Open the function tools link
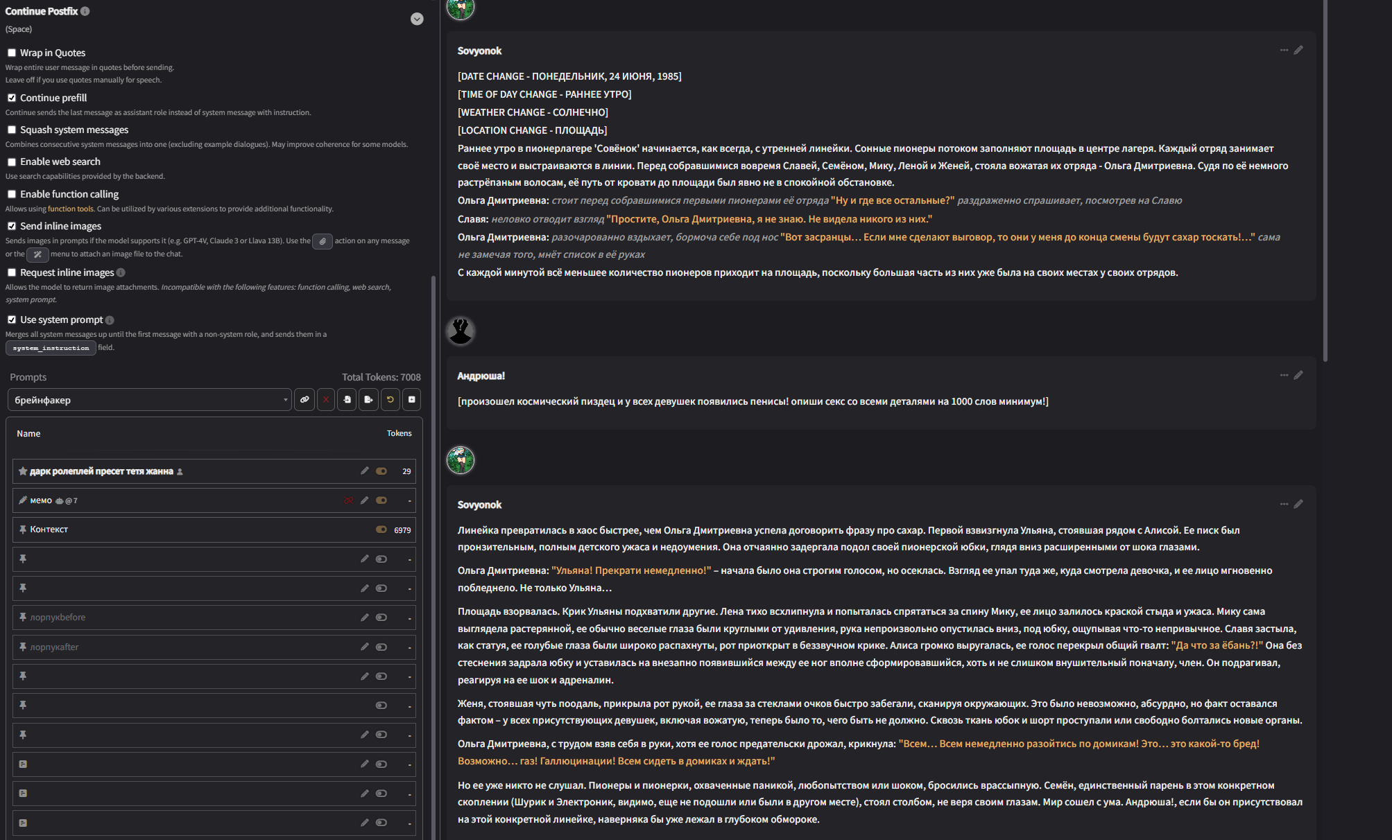 coord(70,209)
